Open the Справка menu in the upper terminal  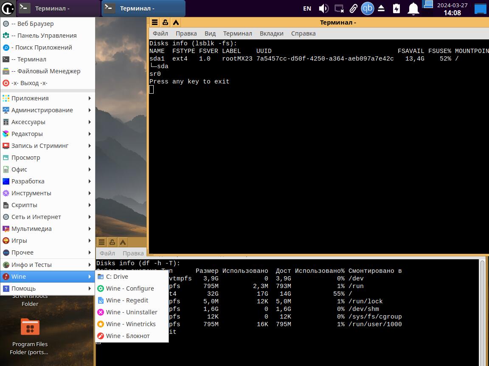pyautogui.click(x=303, y=33)
